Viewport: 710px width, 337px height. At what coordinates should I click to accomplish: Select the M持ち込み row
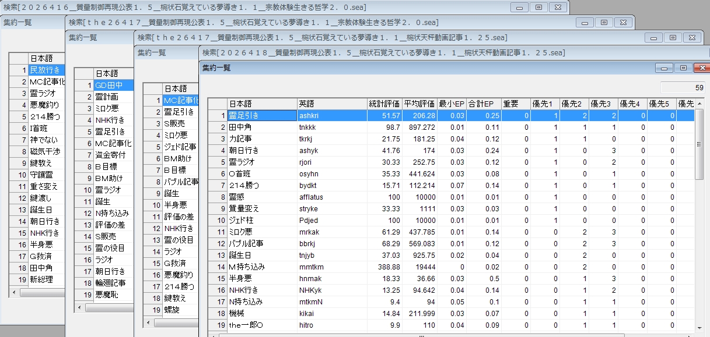click(261, 267)
